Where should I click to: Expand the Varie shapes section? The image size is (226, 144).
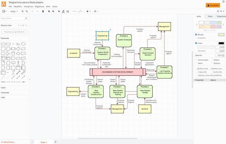(3, 88)
